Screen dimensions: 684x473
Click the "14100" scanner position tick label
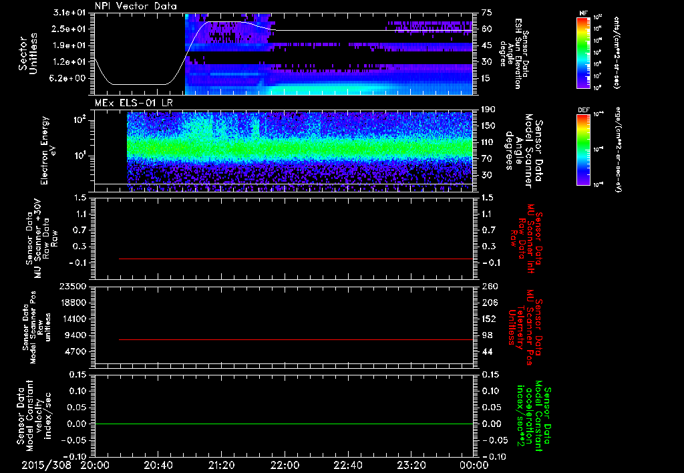click(x=75, y=319)
